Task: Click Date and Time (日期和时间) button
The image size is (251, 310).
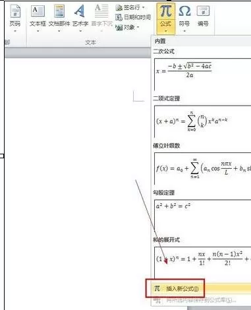Action: pyautogui.click(x=133, y=17)
